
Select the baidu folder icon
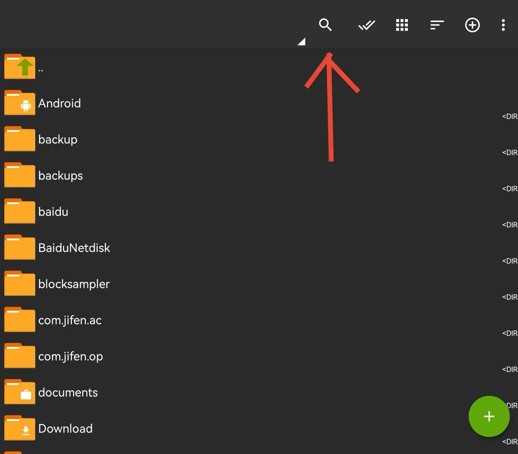coord(20,211)
